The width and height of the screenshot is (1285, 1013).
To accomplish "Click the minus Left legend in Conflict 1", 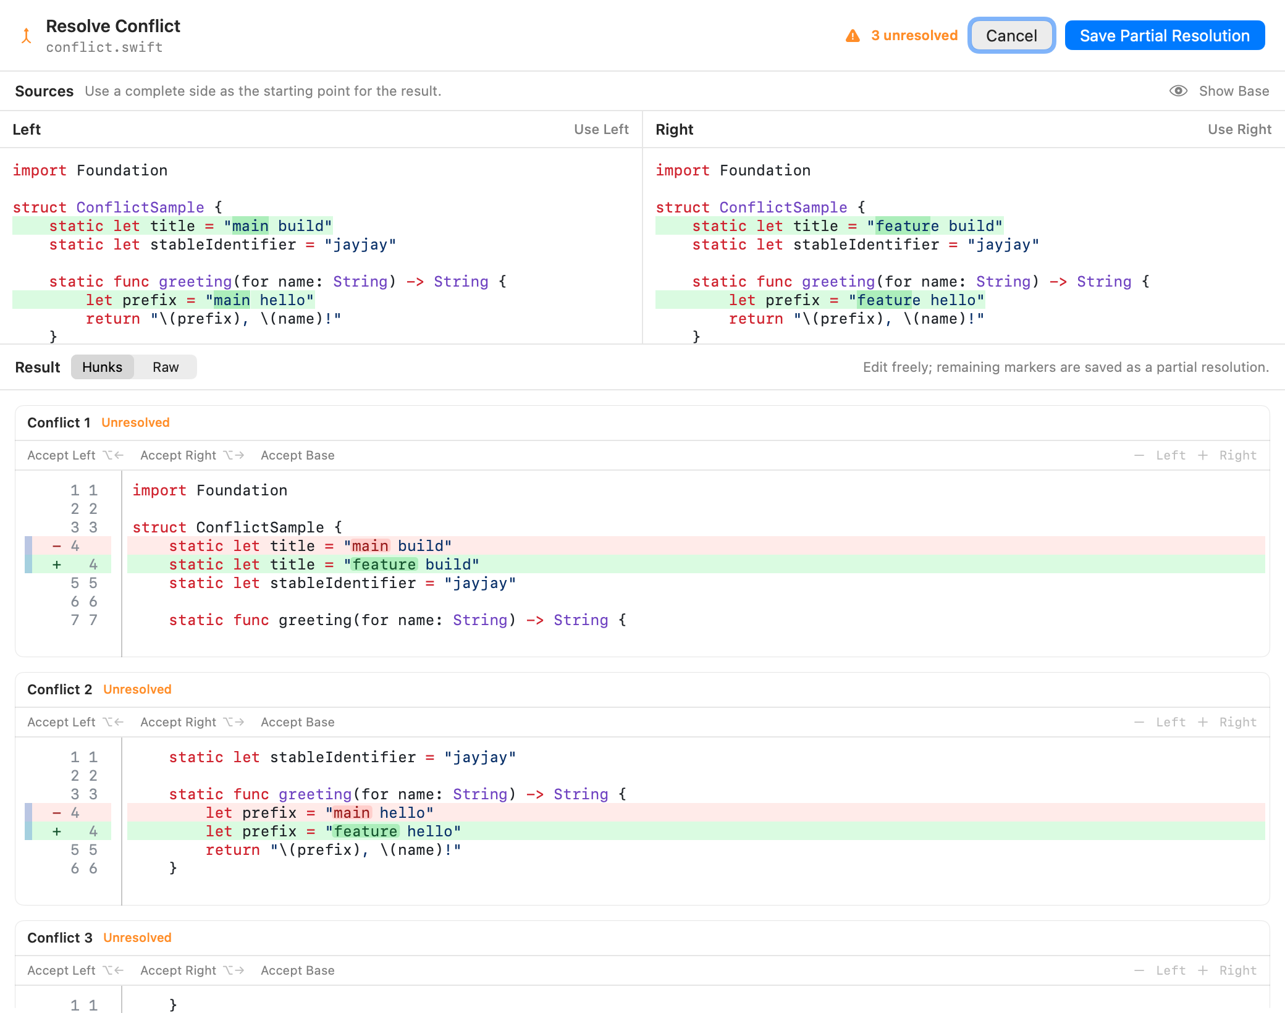I will pyautogui.click(x=1160, y=455).
